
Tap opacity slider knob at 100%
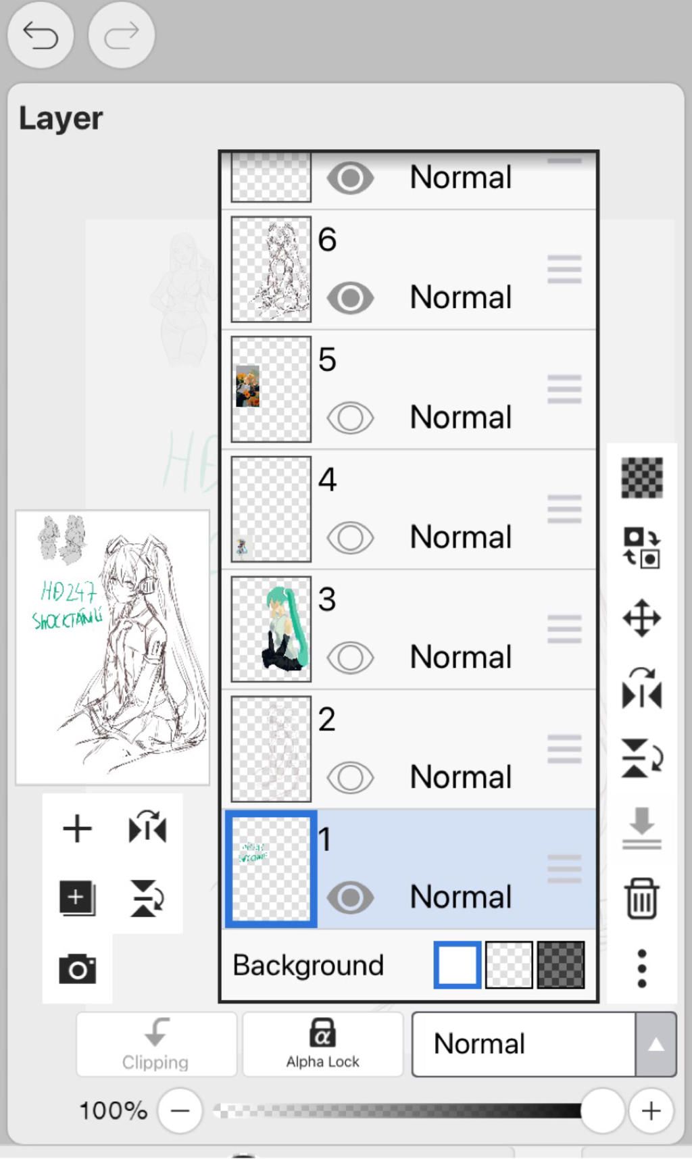click(x=601, y=1110)
